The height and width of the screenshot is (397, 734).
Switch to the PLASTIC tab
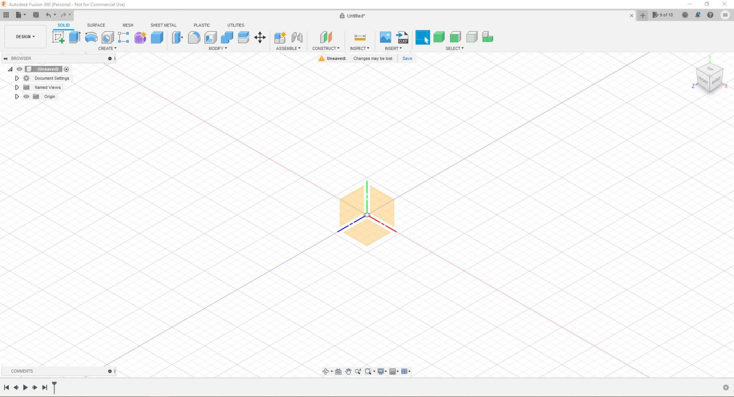click(x=202, y=25)
